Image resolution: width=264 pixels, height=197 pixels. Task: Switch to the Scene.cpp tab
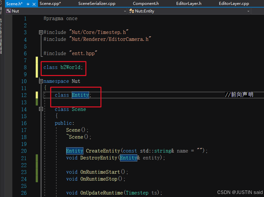point(50,4)
